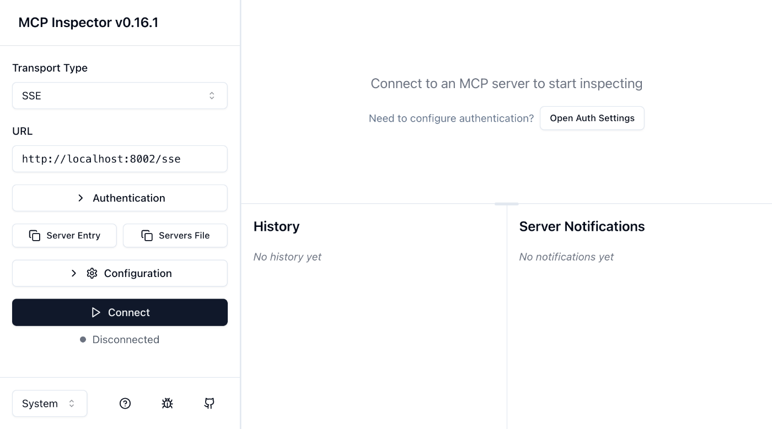This screenshot has width=772, height=429.
Task: Click the 'No history yet' text
Action: coord(287,257)
